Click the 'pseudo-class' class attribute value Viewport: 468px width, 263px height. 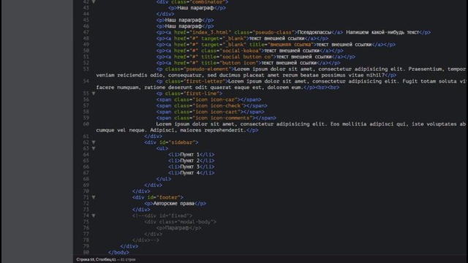273,32
